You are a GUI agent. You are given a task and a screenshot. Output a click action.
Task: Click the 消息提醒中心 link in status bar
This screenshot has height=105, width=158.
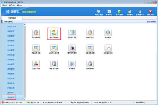click(x=140, y=103)
